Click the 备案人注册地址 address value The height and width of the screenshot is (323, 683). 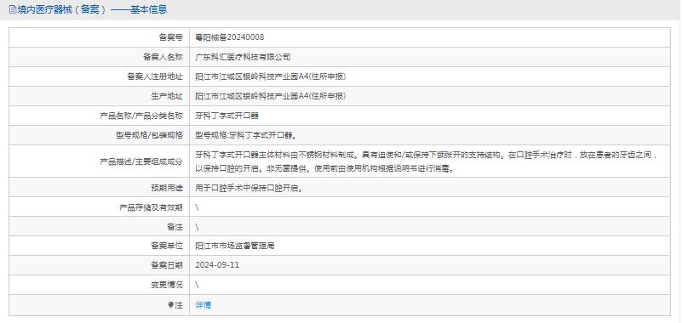(271, 76)
